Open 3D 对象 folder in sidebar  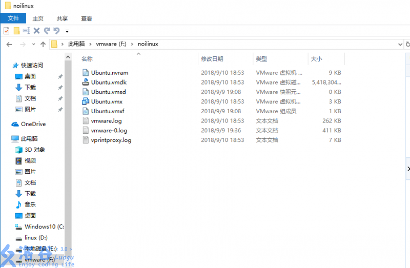click(x=35, y=150)
